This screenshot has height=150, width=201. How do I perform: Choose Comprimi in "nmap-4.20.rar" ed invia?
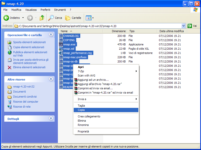[x=106, y=93]
